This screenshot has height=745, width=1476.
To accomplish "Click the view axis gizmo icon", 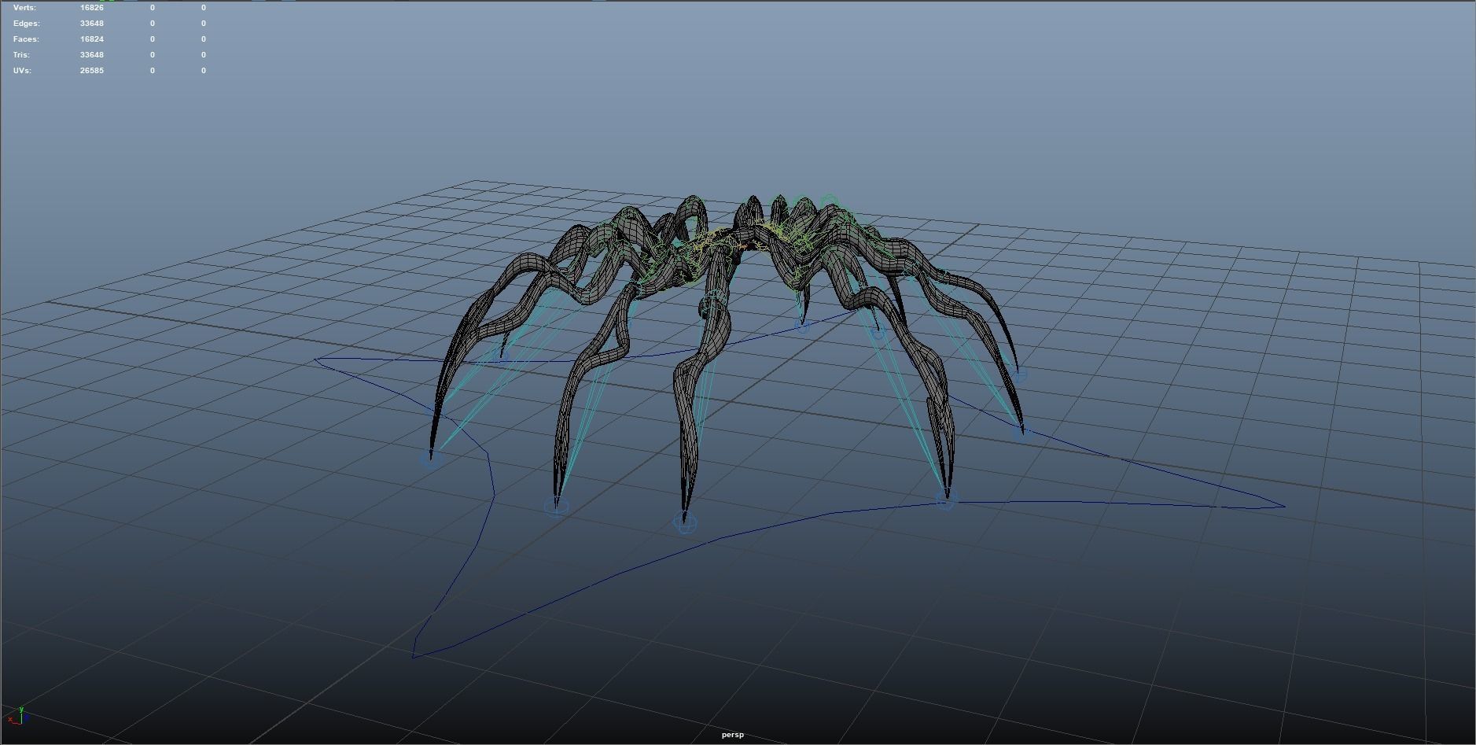I will [17, 715].
